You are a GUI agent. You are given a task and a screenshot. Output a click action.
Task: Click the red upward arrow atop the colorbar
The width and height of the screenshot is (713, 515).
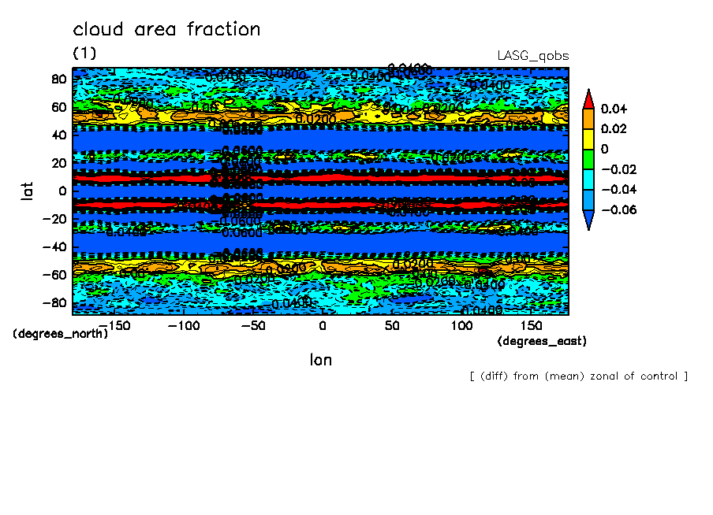tap(588, 98)
